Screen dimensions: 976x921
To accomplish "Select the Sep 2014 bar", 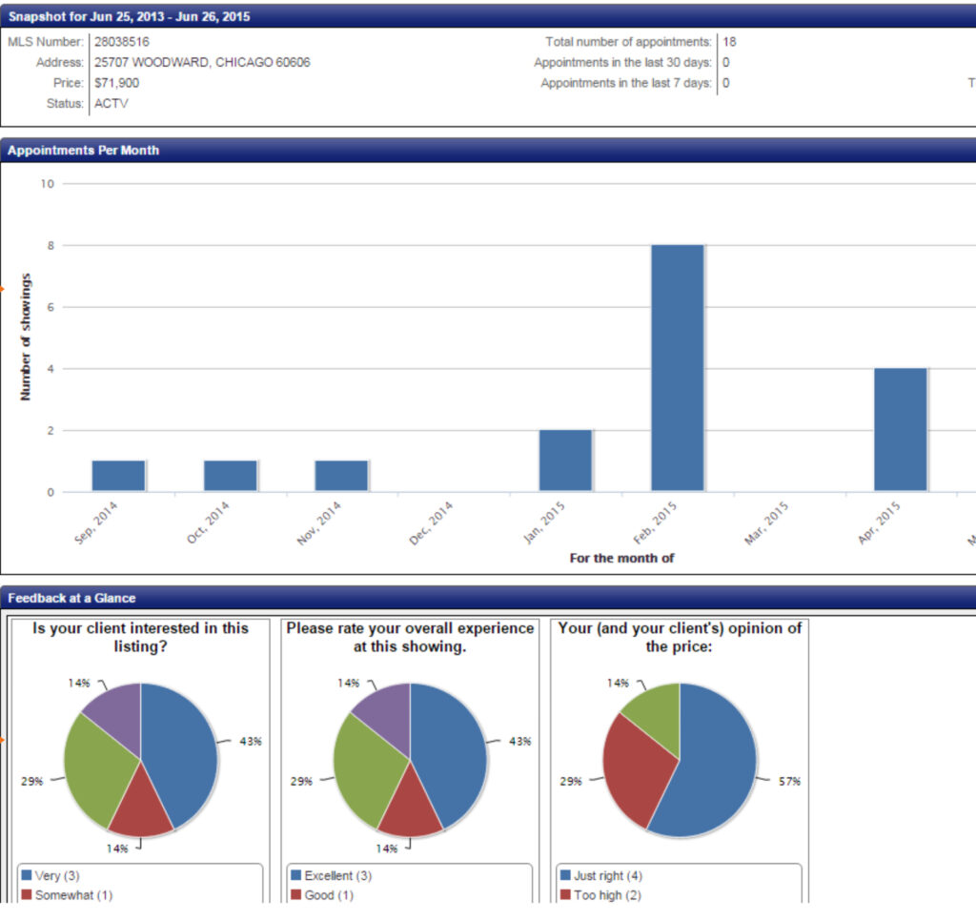I will [x=118, y=476].
